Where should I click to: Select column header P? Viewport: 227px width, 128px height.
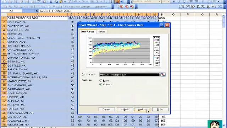pos(188,15)
